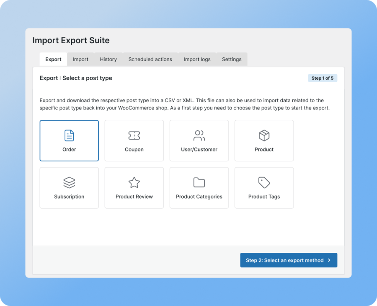Select the User/Customer people icon
This screenshot has height=306, width=377.
point(199,135)
